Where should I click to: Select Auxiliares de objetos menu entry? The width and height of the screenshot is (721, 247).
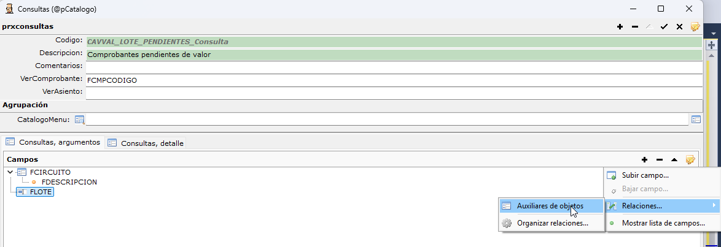pos(551,206)
